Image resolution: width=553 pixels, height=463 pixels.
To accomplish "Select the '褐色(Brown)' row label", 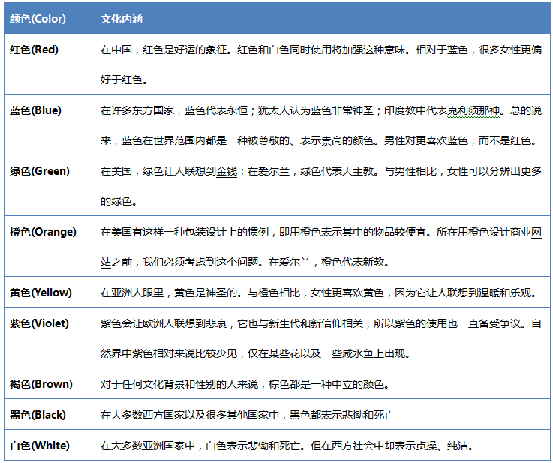I will (x=41, y=384).
